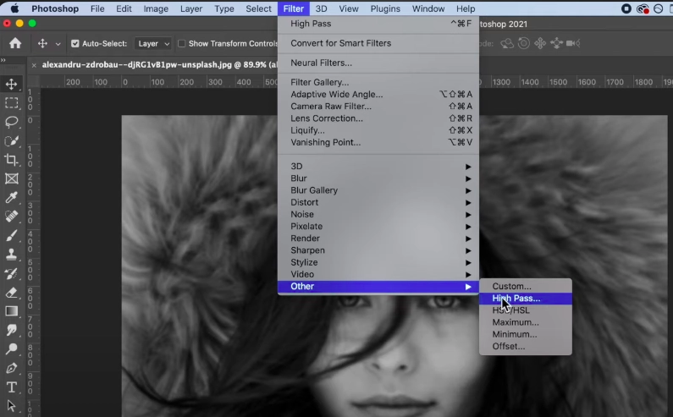The image size is (673, 417).
Task: Open the Camera Raw Filter... menu item
Action: coord(331,107)
